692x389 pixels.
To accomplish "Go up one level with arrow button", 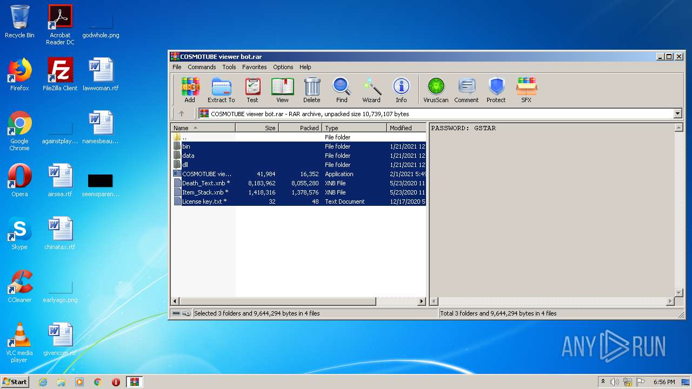I will 182,113.
